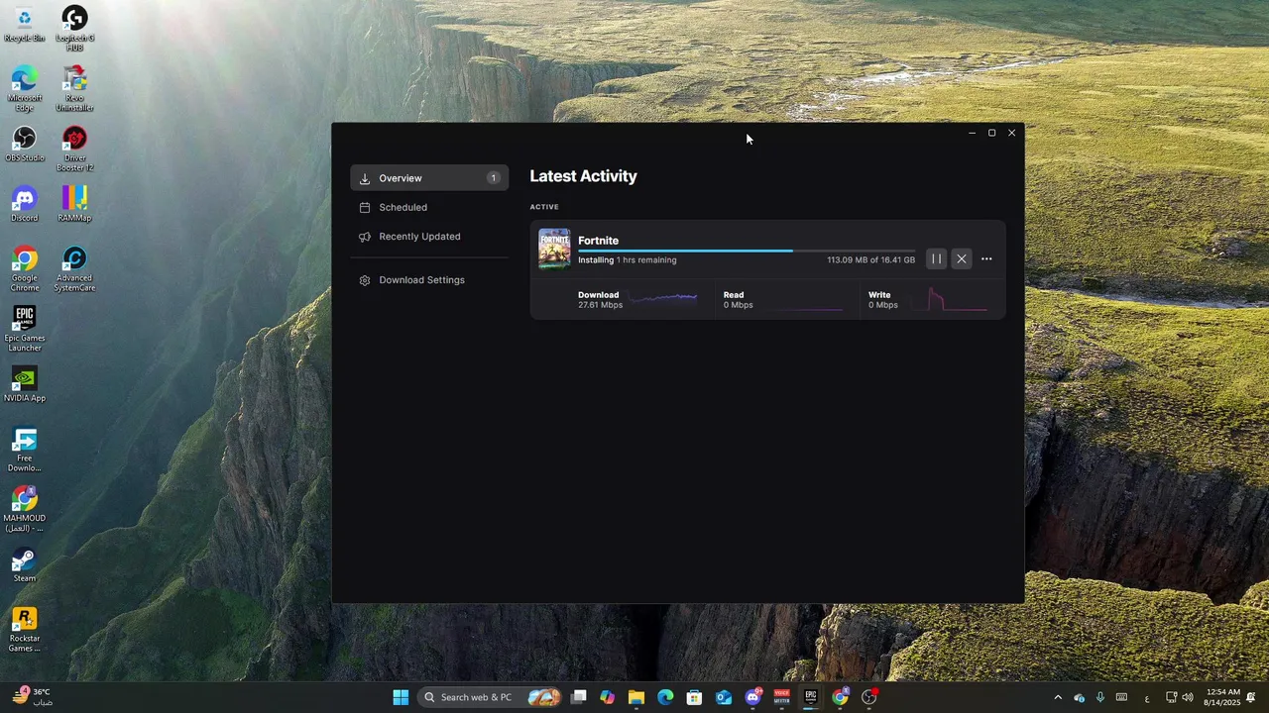1269x713 pixels.
Task: Open the volume control in tray
Action: 1188,697
